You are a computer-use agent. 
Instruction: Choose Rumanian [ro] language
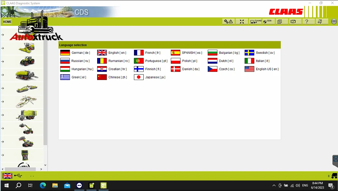coord(114,61)
